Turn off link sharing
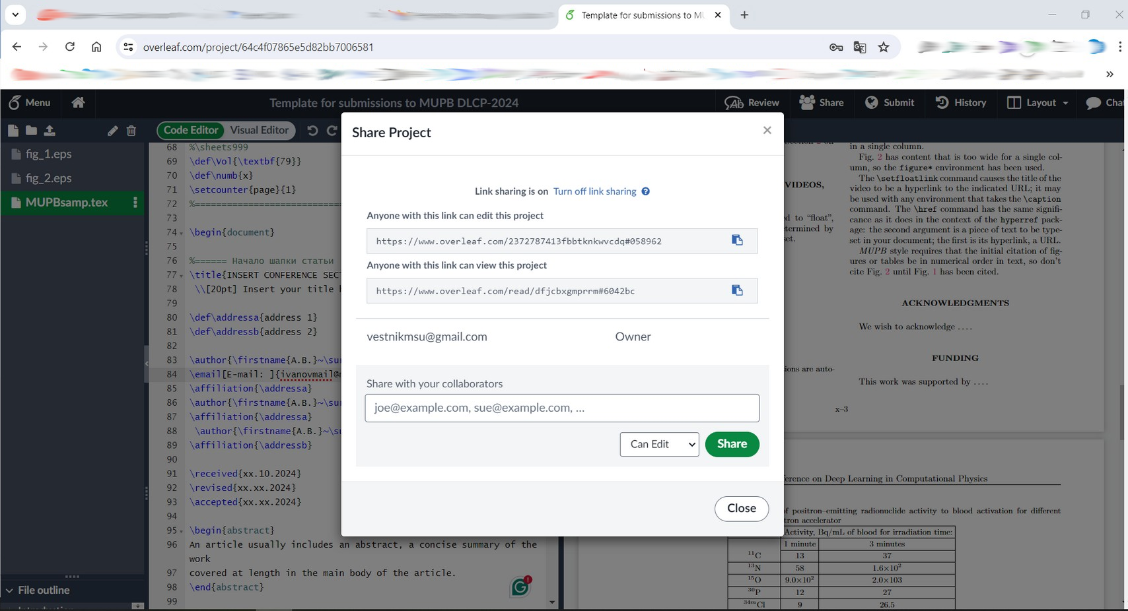Viewport: 1128px width, 611px height. coord(594,191)
